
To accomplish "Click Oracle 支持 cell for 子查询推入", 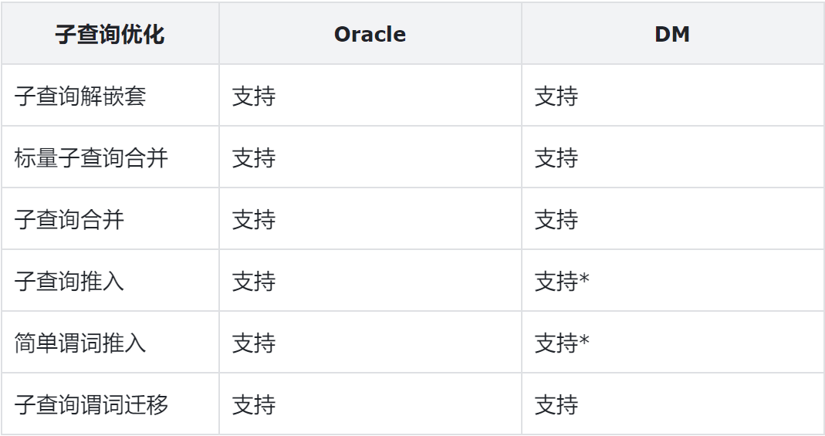I will click(254, 282).
